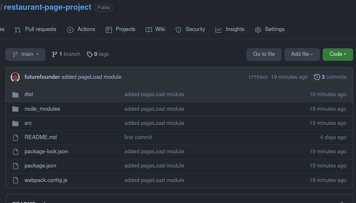This screenshot has width=356, height=203.
Task: Expand the main branch dropdown
Action: (25, 54)
